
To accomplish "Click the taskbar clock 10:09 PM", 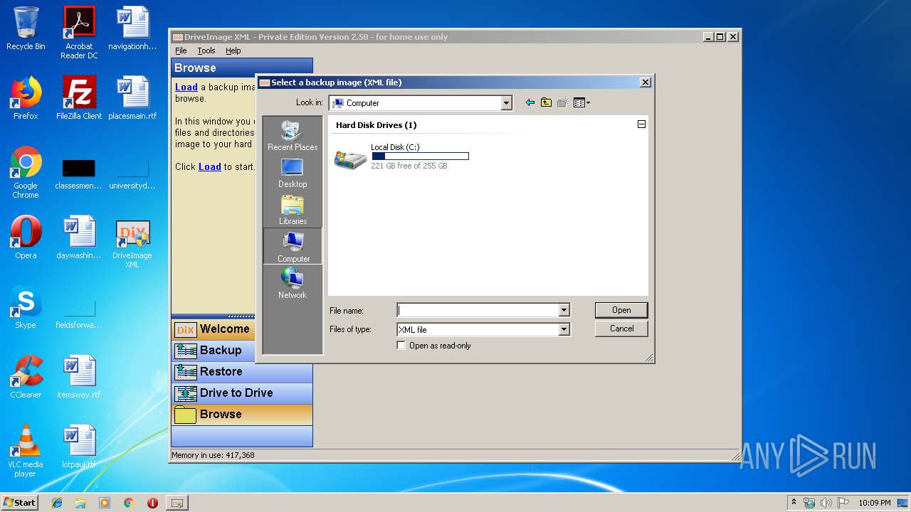I will tap(874, 503).
